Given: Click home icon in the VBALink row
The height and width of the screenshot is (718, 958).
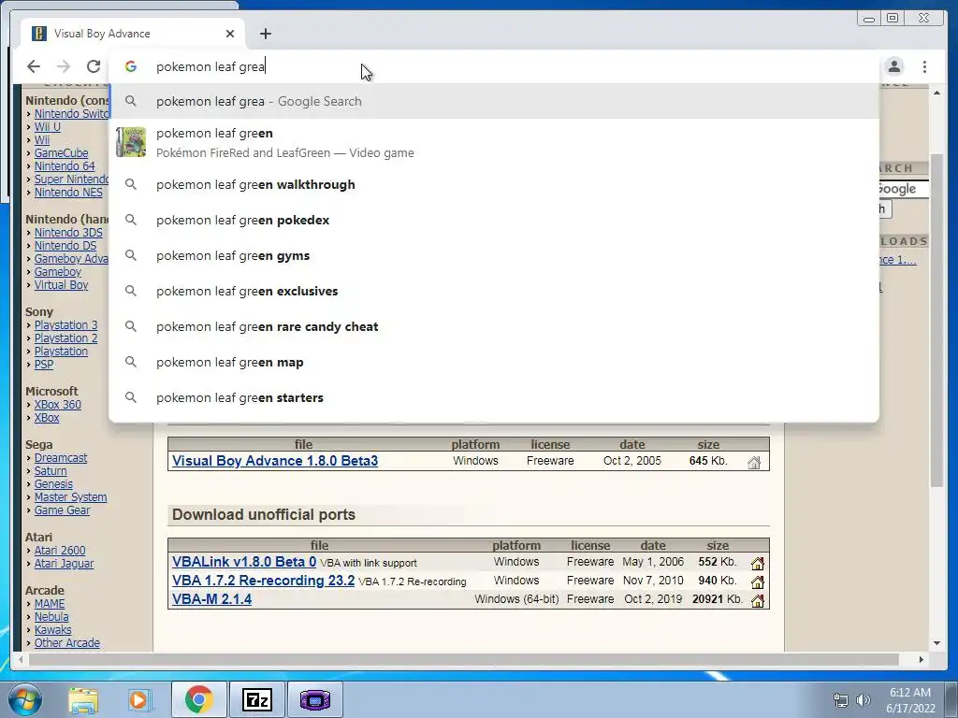Looking at the screenshot, I should [x=758, y=563].
